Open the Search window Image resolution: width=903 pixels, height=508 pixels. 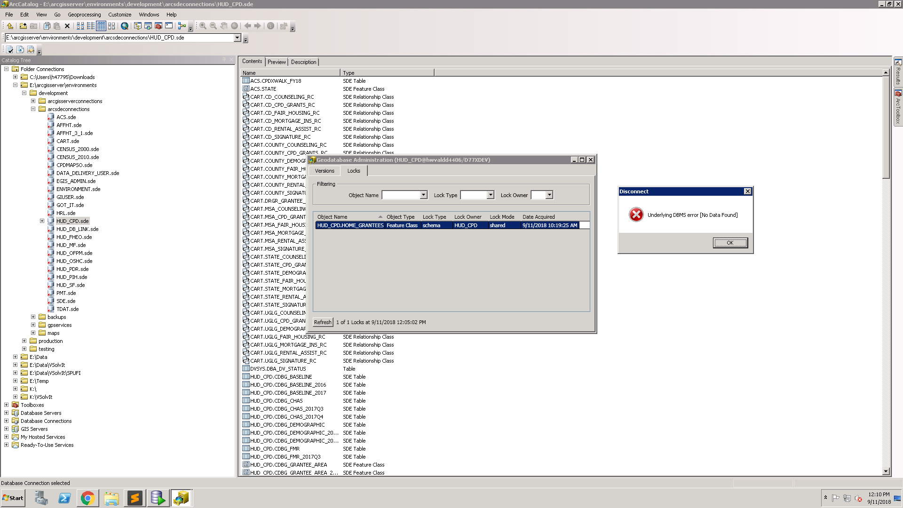[125, 26]
